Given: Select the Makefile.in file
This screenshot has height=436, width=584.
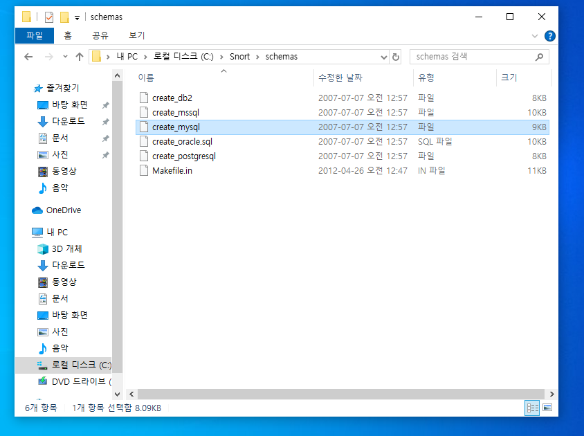Looking at the screenshot, I should point(343,171).
